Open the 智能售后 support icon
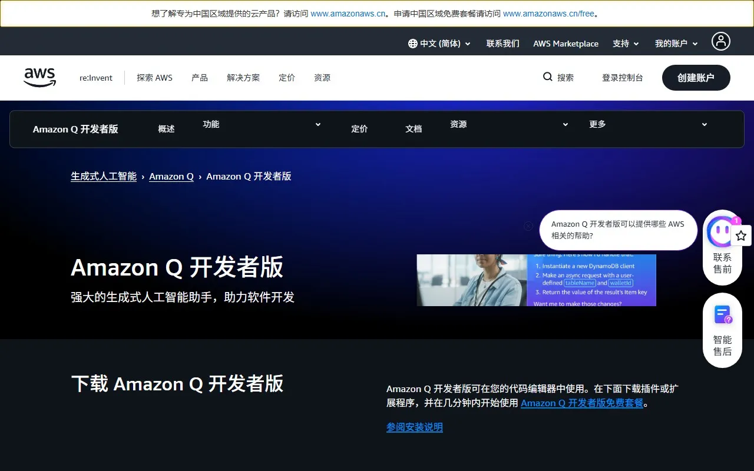The height and width of the screenshot is (471, 754). pos(722,316)
